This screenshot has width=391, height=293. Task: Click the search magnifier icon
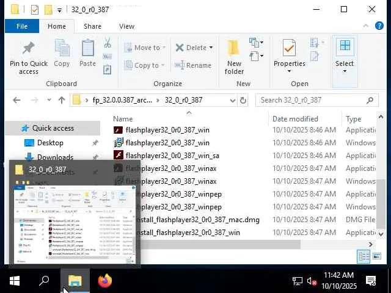[370, 100]
